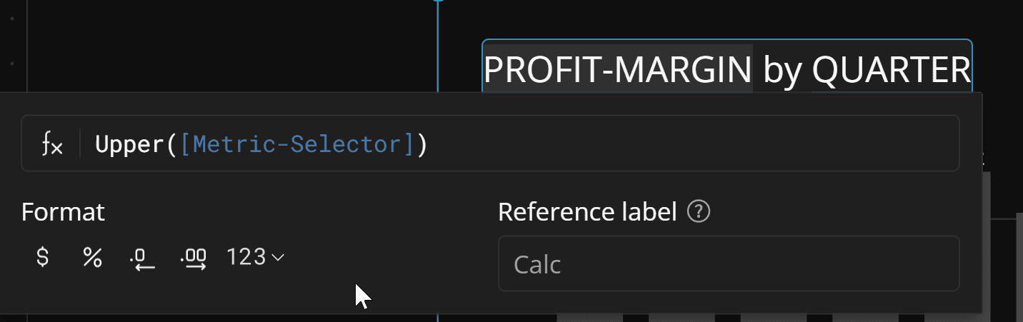Click the highlighted PROFIT-MARGIN title text

tap(618, 69)
